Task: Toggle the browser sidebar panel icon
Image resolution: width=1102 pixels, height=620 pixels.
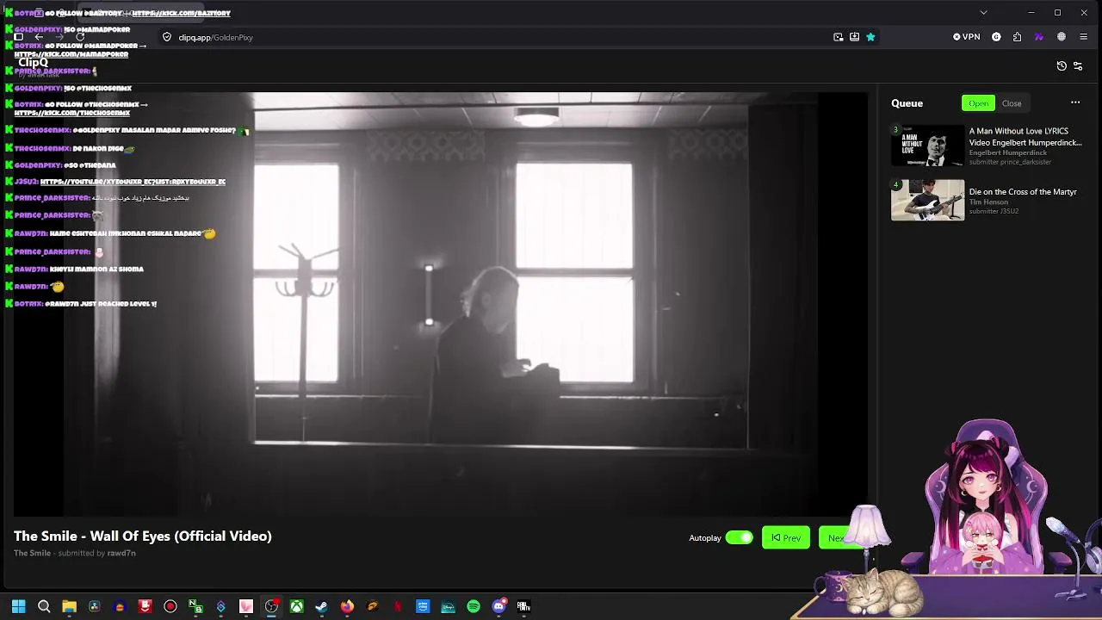Action: point(18,37)
